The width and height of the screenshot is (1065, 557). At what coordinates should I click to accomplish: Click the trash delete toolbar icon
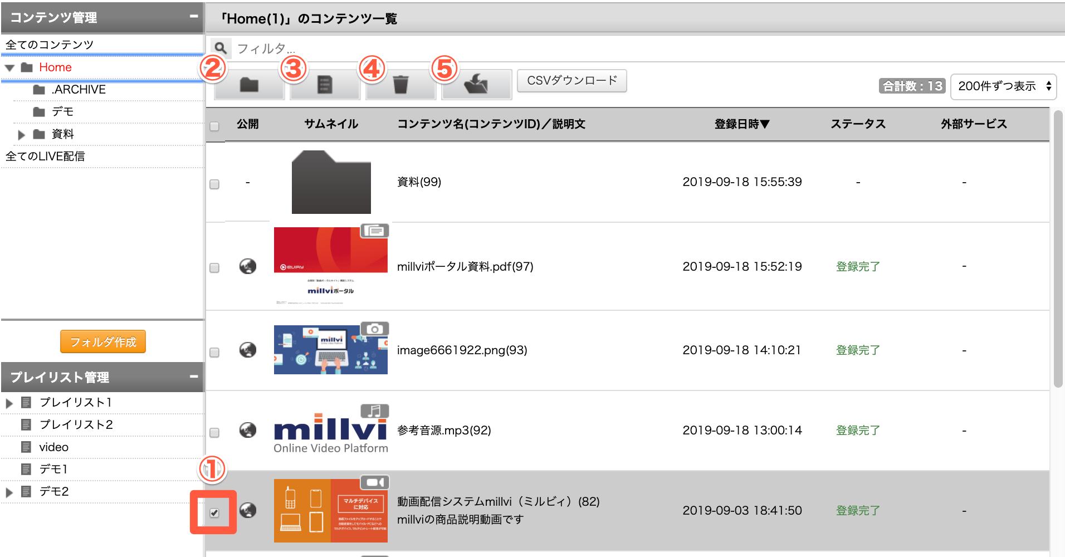[x=400, y=85]
